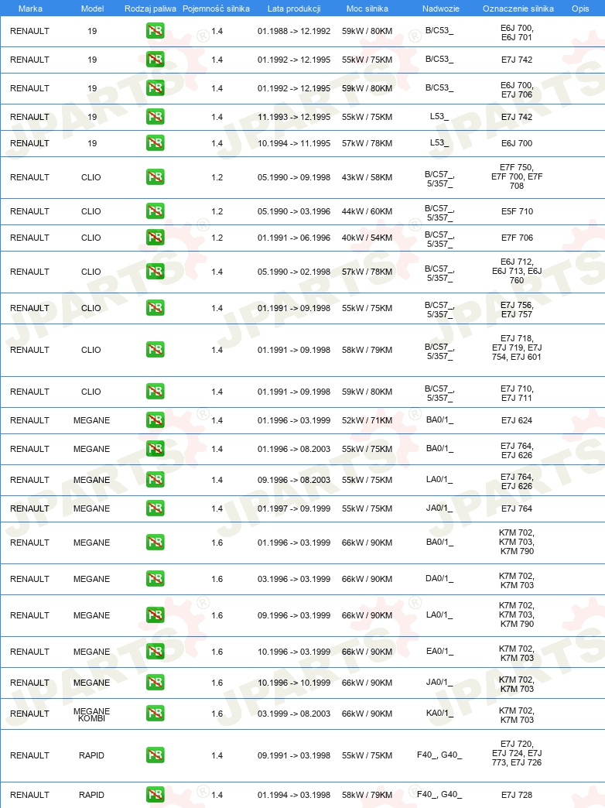
Task: Select the engine cell E7J 710, E7J 711
Action: tap(517, 393)
